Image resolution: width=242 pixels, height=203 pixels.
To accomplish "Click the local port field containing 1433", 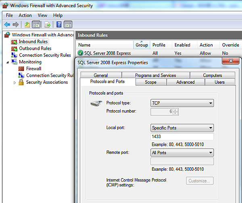I will 182,136.
